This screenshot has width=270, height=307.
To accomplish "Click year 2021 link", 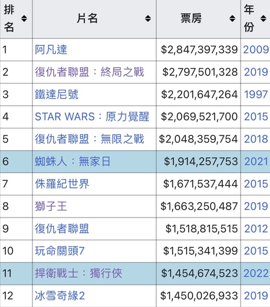I will (256, 162).
